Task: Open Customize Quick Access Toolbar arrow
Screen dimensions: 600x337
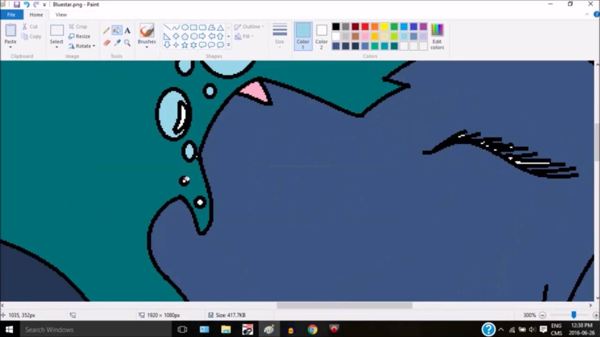Action: point(45,5)
